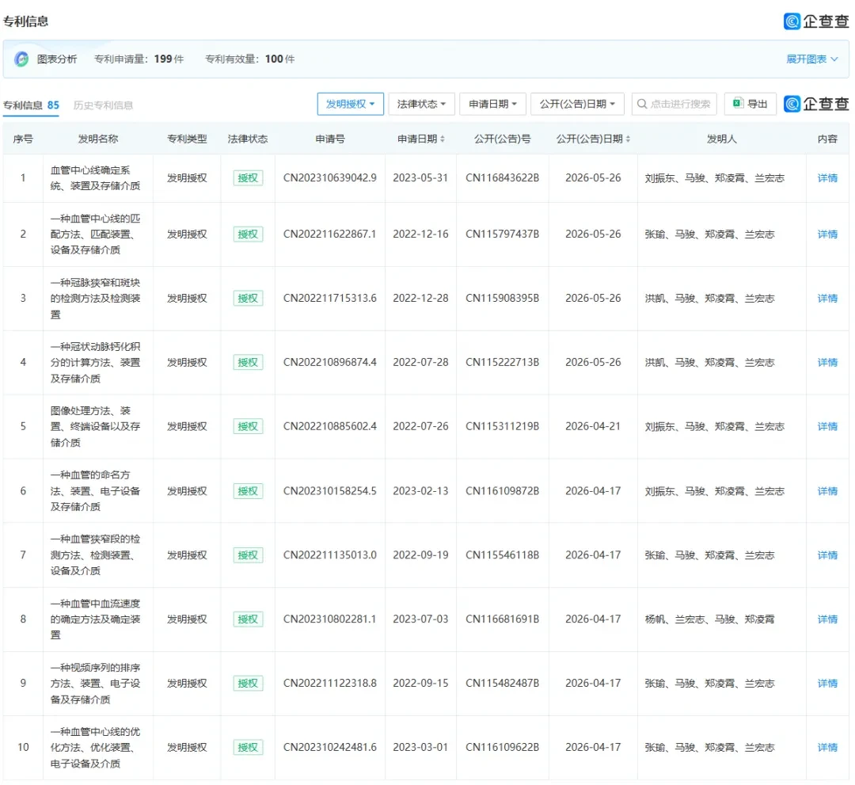This screenshot has height=785, width=855.
Task: Switch to the 历史专利信息 tab
Action: coord(103,105)
